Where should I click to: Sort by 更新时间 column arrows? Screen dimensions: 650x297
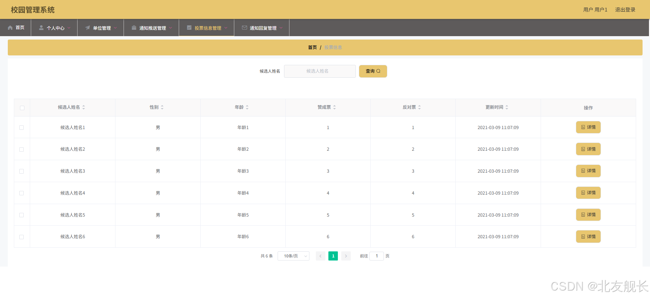click(507, 107)
